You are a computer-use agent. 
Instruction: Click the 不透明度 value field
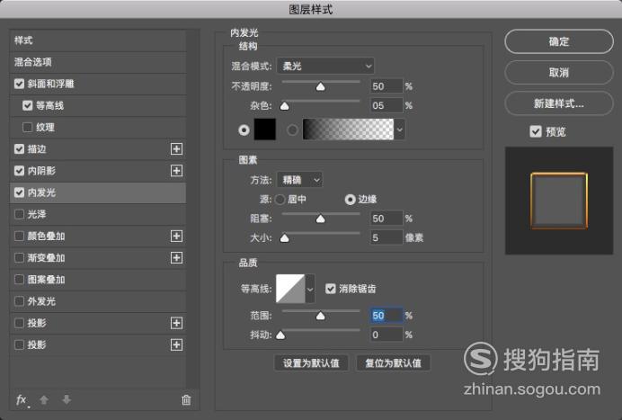pos(387,86)
